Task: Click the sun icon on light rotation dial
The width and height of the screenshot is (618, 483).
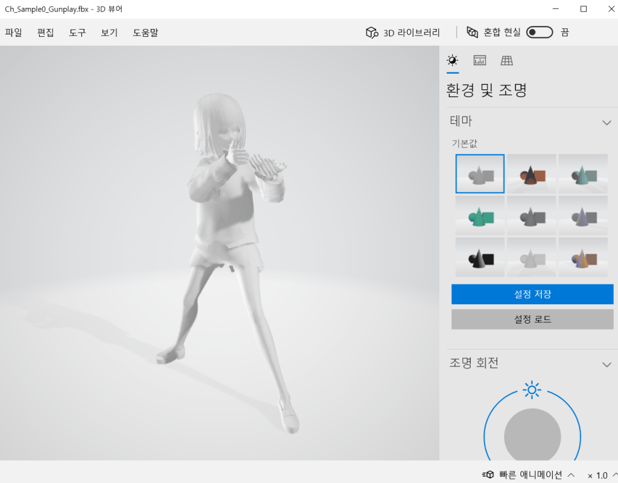Action: tap(532, 389)
